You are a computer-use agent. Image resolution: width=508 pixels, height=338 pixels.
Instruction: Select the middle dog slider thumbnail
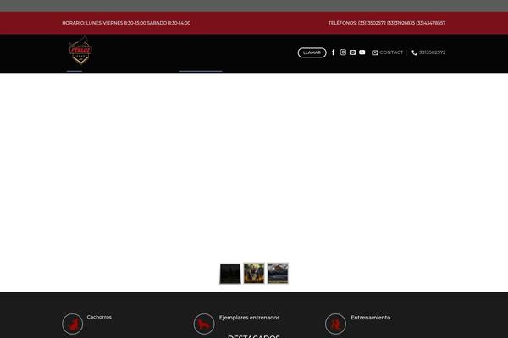(x=254, y=273)
